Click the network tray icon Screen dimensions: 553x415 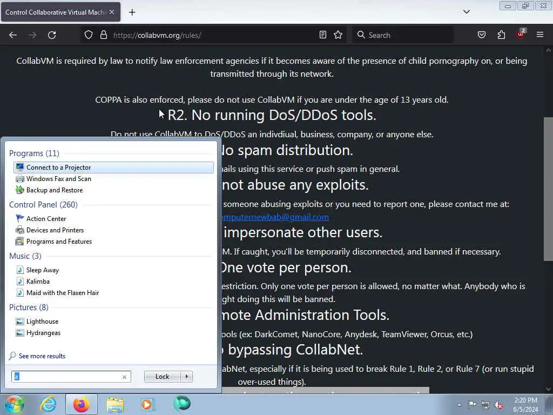(485, 405)
